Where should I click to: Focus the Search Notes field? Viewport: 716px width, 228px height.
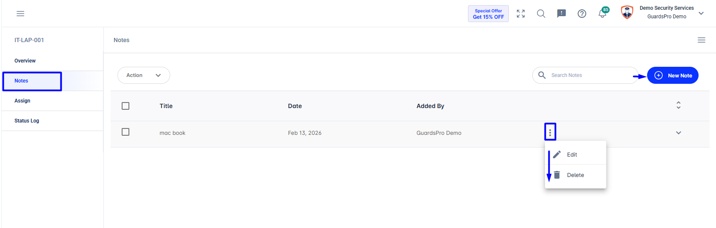coord(585,75)
